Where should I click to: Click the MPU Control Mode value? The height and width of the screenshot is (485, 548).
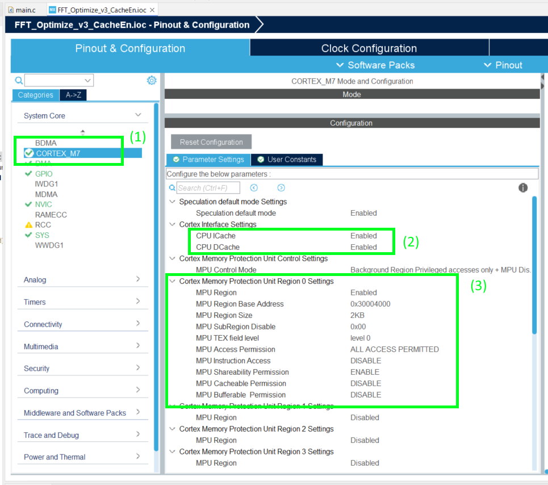point(440,270)
